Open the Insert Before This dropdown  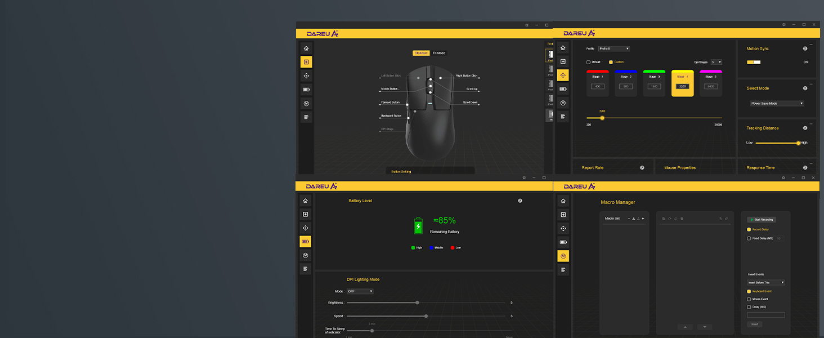[765, 282]
